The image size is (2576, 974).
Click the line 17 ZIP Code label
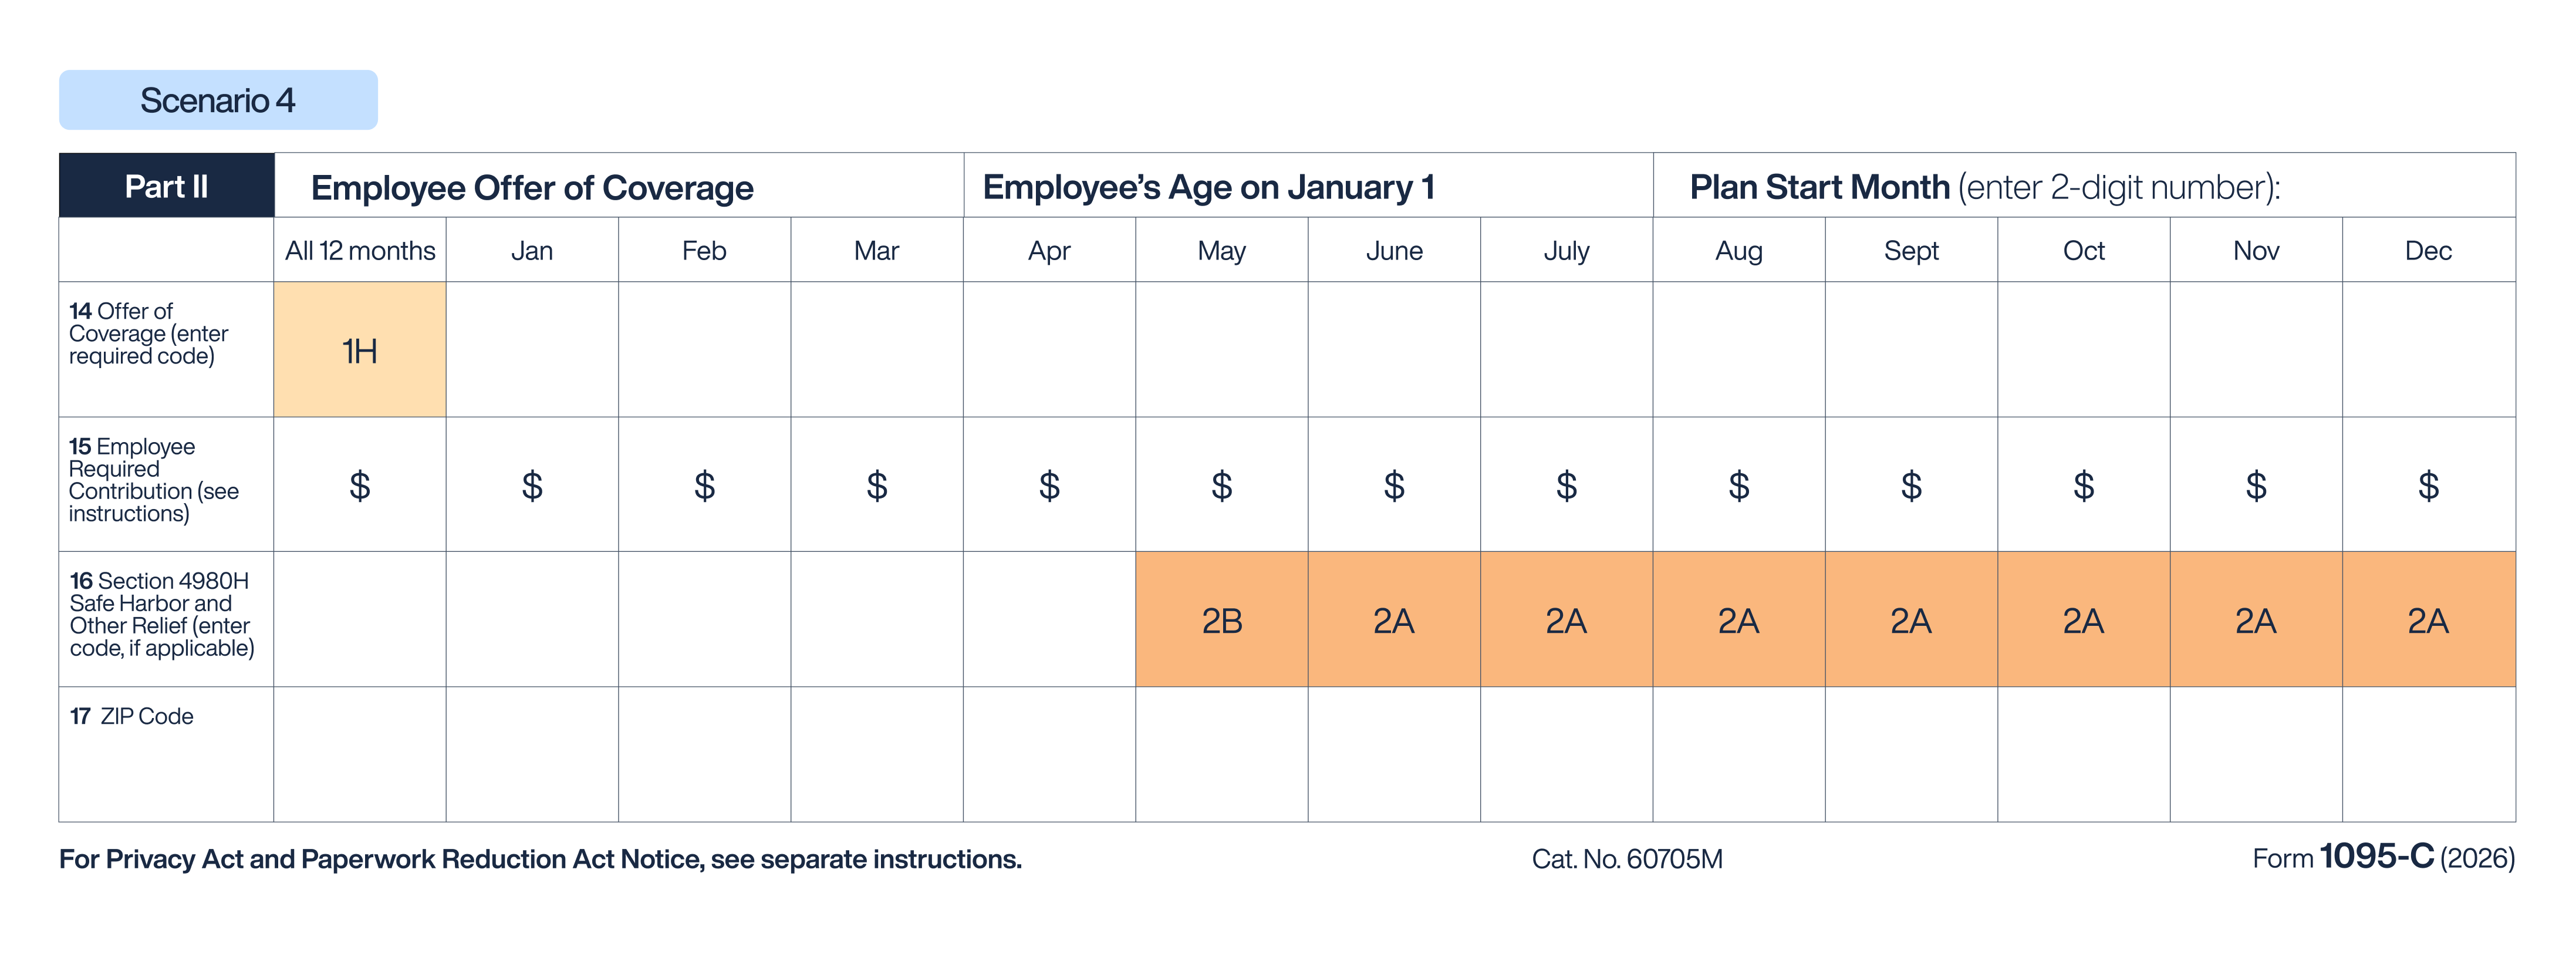[131, 716]
